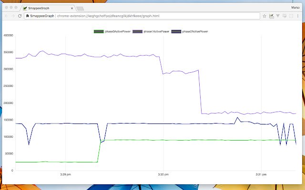Viewport: 305px width, 190px height.
Task: Click the green zoom window button
Action: [16, 8]
